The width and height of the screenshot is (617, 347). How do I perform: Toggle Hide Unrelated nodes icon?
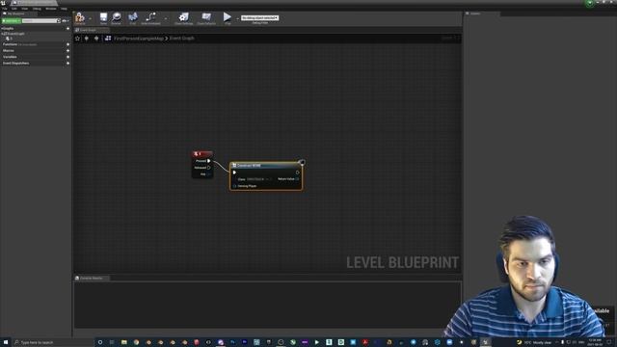(x=150, y=18)
